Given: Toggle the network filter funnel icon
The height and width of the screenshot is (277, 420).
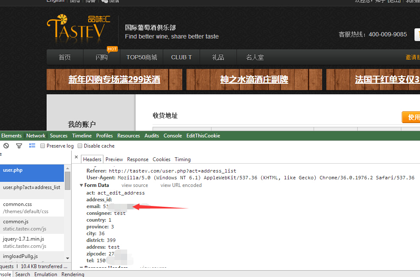Looking at the screenshot, I should 19,146.
